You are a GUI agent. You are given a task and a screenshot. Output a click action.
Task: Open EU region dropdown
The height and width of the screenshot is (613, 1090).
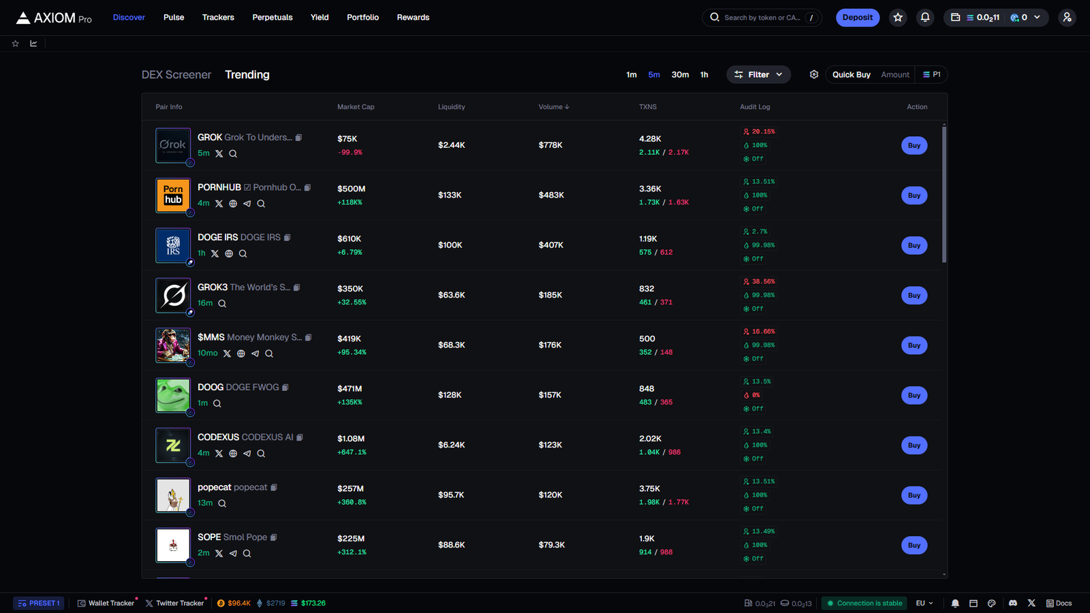[924, 603]
